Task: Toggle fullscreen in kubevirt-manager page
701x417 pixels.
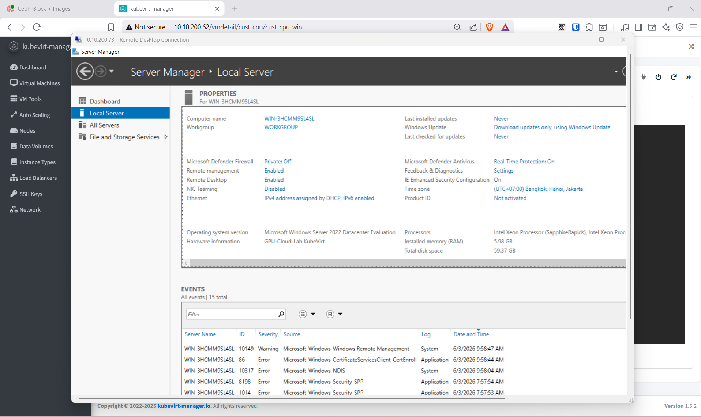Action: [691, 46]
